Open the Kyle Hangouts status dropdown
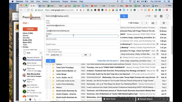The width and height of the screenshot is (182, 102). [29, 53]
